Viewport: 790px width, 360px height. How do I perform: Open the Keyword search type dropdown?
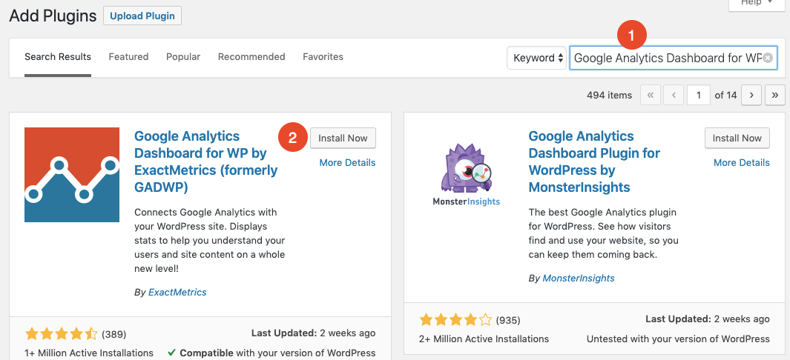(538, 58)
